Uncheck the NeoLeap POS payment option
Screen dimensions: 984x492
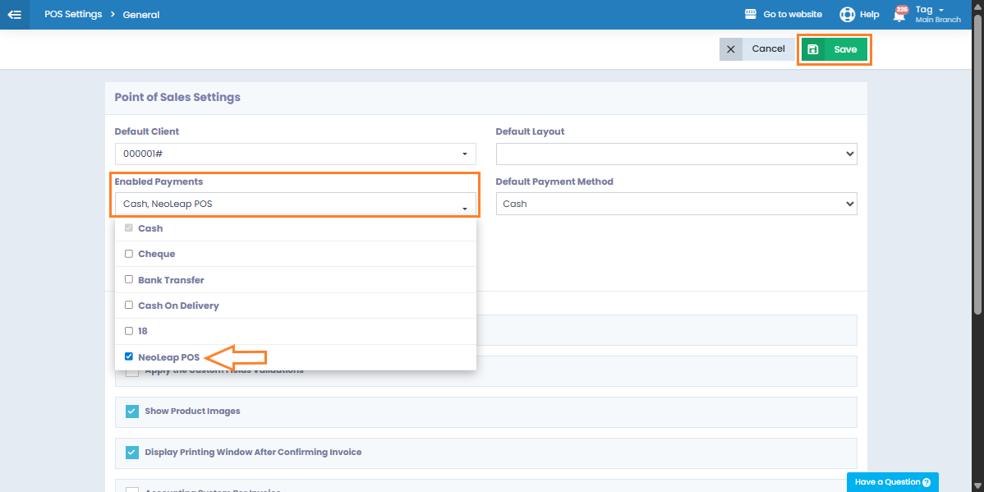[128, 356]
